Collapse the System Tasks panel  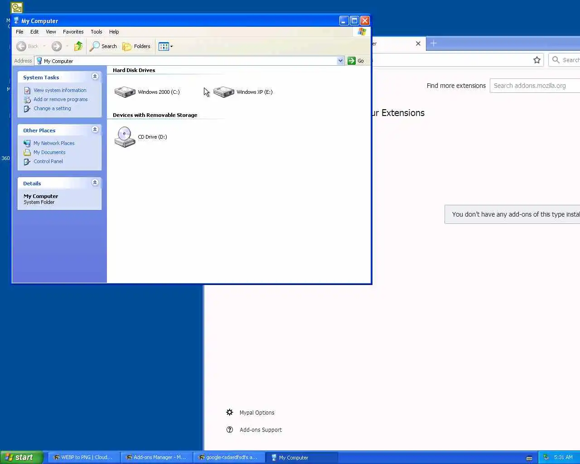point(95,77)
